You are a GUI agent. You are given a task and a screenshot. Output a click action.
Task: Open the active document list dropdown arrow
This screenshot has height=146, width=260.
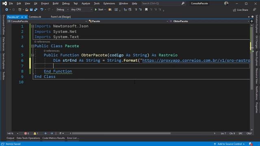click(249, 17)
